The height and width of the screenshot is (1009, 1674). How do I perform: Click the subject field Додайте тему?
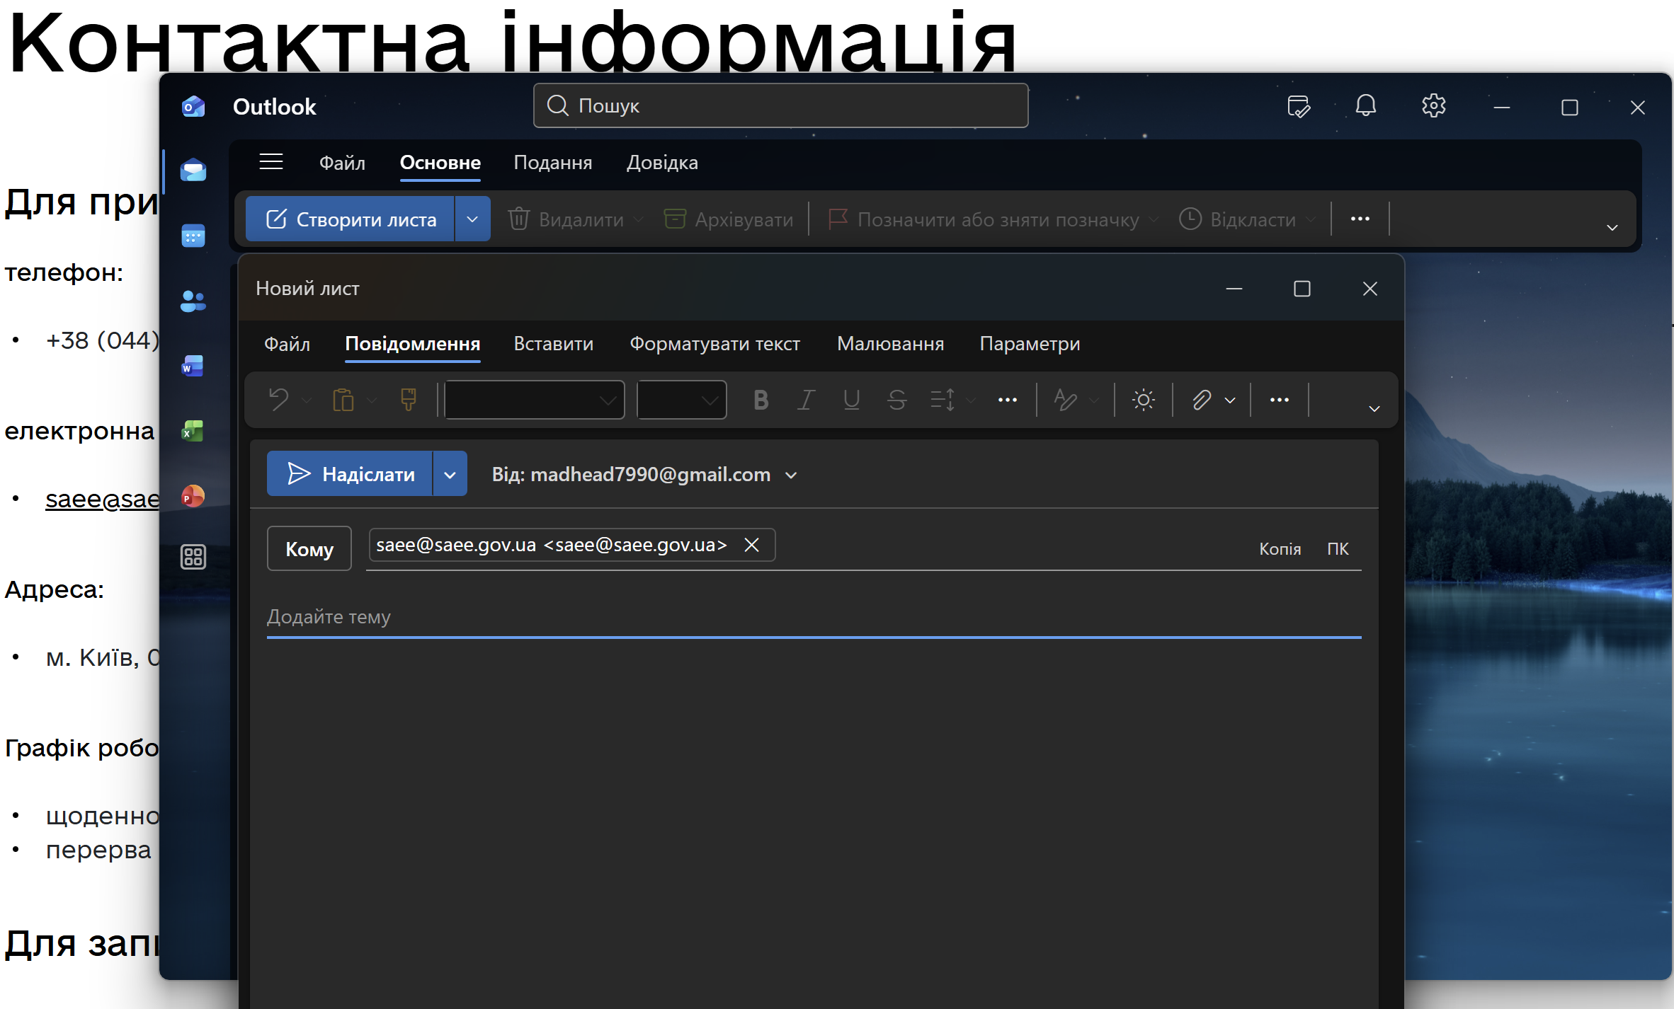813,617
